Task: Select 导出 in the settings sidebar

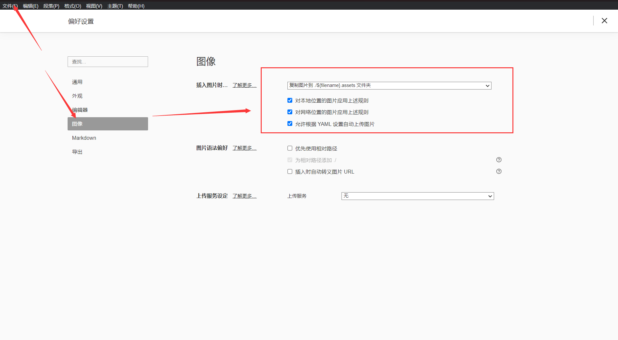Action: point(108,152)
